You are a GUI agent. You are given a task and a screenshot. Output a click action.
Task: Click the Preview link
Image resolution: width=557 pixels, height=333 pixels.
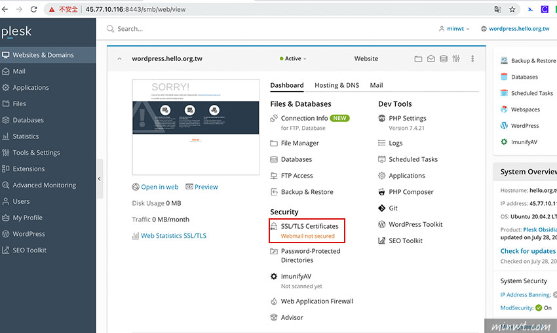coord(206,187)
